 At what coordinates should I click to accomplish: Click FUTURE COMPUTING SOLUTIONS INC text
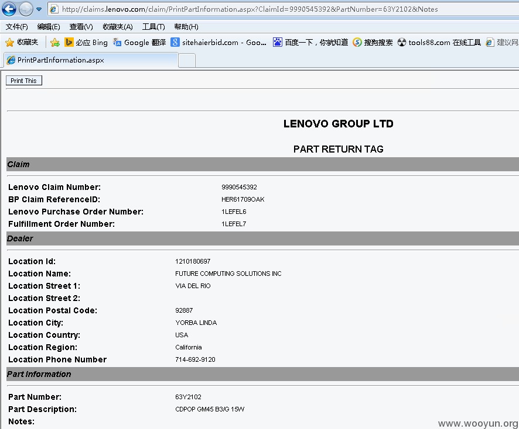228,274
